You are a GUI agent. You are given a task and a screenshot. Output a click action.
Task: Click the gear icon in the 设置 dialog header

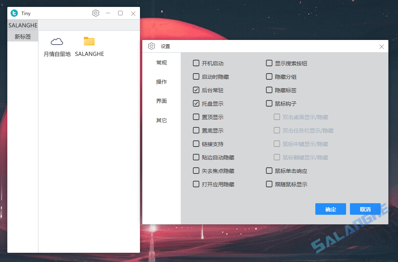pos(151,46)
